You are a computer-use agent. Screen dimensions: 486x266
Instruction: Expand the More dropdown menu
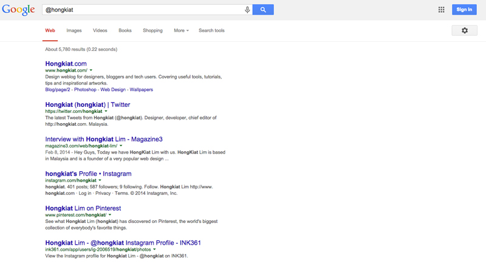181,30
